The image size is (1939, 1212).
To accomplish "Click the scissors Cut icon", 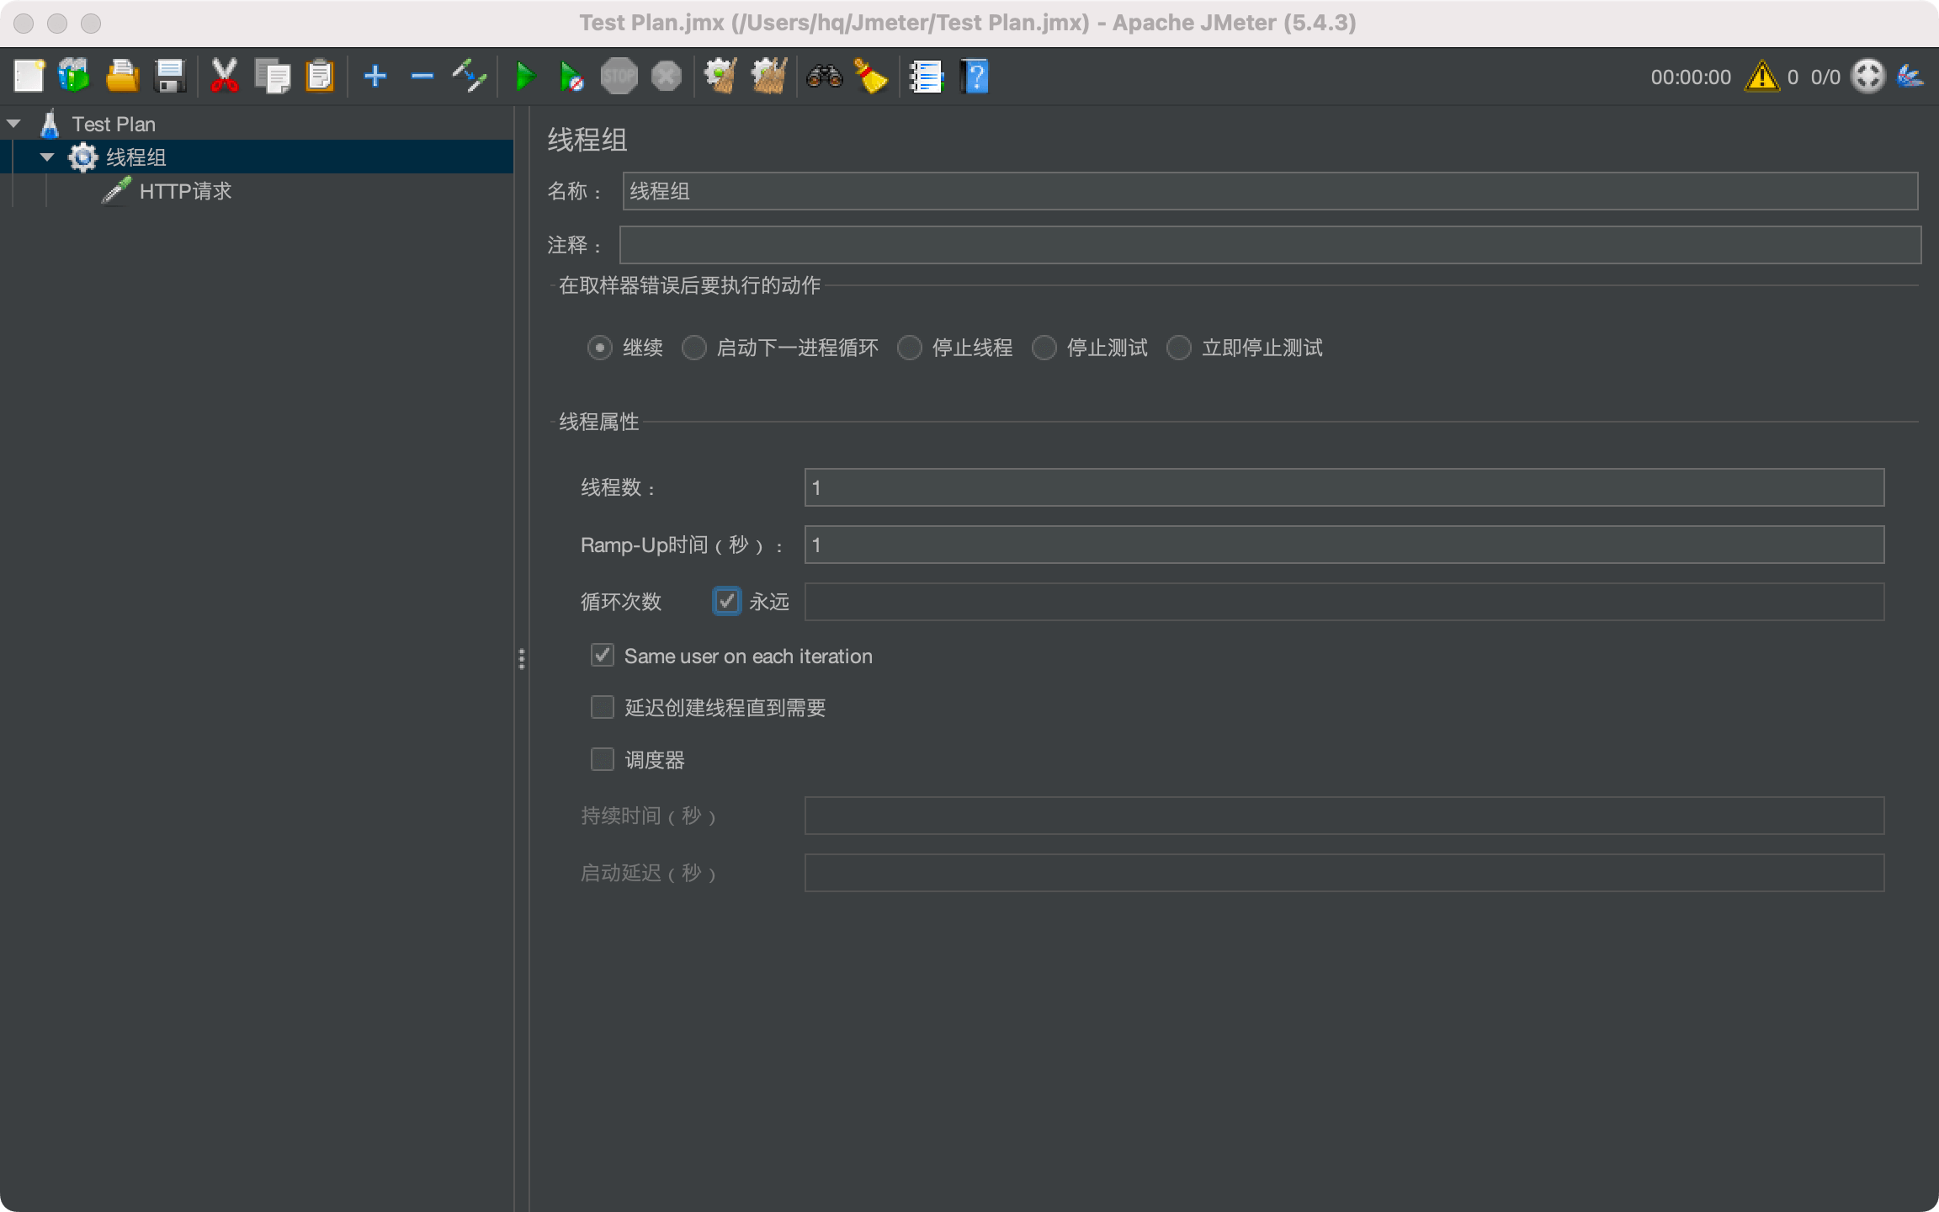I will click(x=224, y=77).
